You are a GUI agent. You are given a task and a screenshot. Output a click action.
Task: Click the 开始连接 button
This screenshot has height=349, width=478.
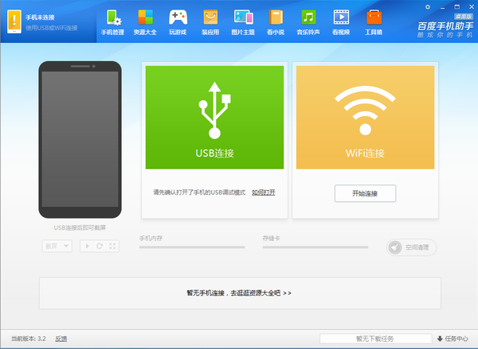click(365, 193)
